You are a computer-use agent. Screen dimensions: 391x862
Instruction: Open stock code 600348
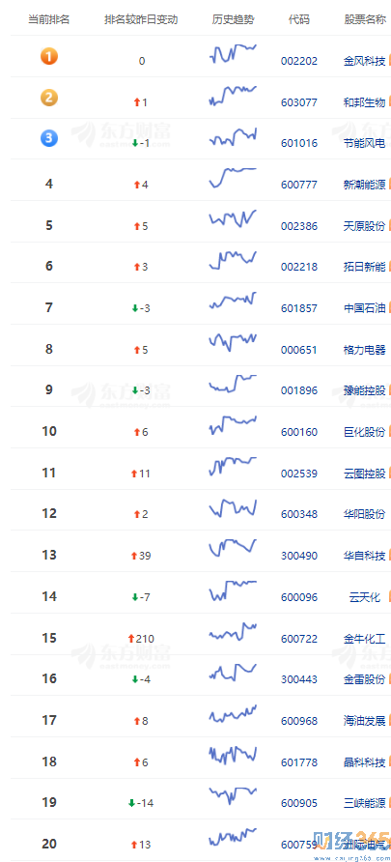(298, 514)
